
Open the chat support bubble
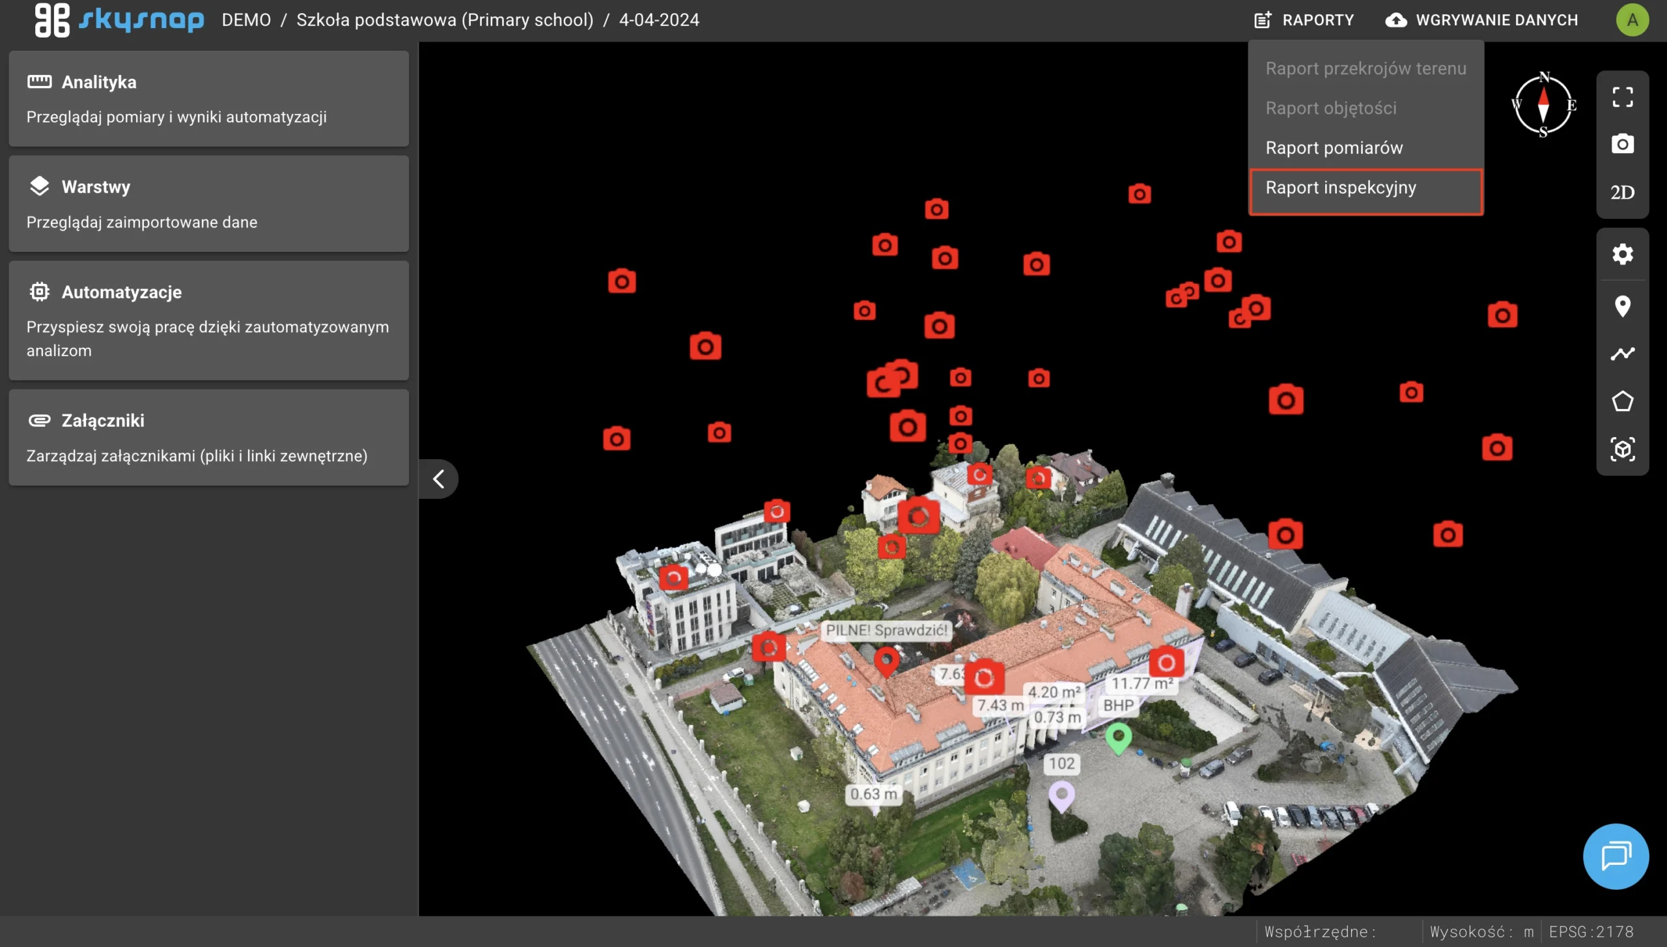tap(1616, 856)
